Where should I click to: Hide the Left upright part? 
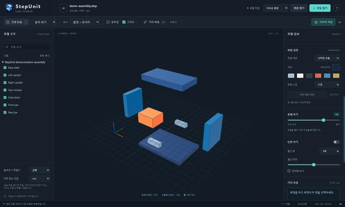pyautogui.click(x=5, y=75)
